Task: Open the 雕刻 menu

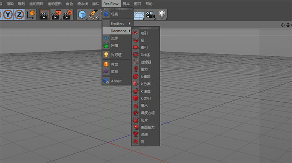Action: point(21,4)
